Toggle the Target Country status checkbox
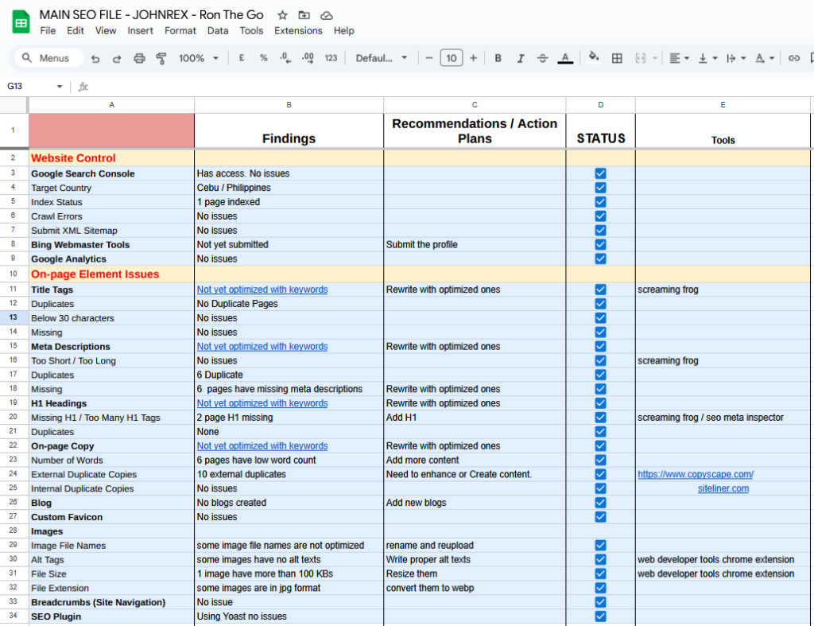Screen dimensions: 814x626 [x=601, y=188]
